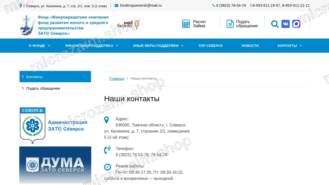Click the mobile phone icon in the top bar
The height and width of the screenshot is (185, 329).
pos(251,5)
